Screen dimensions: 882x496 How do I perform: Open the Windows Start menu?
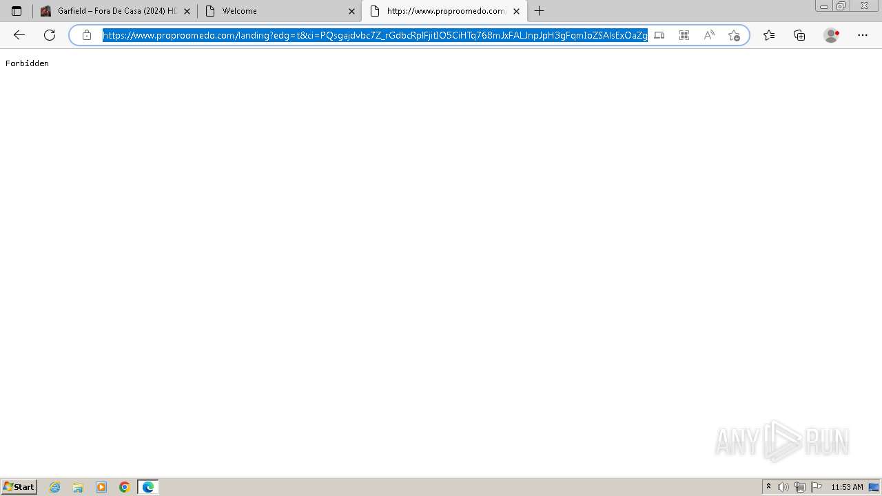pos(19,487)
